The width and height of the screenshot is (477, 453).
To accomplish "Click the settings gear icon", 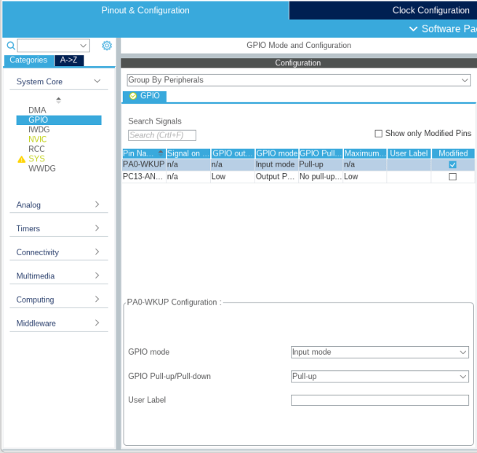I will tap(107, 46).
